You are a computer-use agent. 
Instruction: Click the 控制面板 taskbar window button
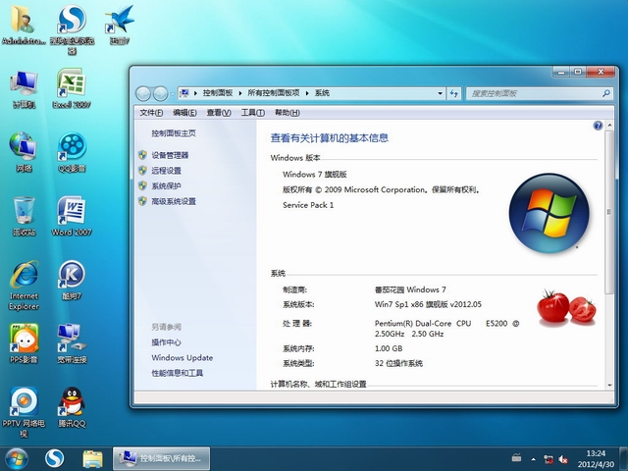161,459
